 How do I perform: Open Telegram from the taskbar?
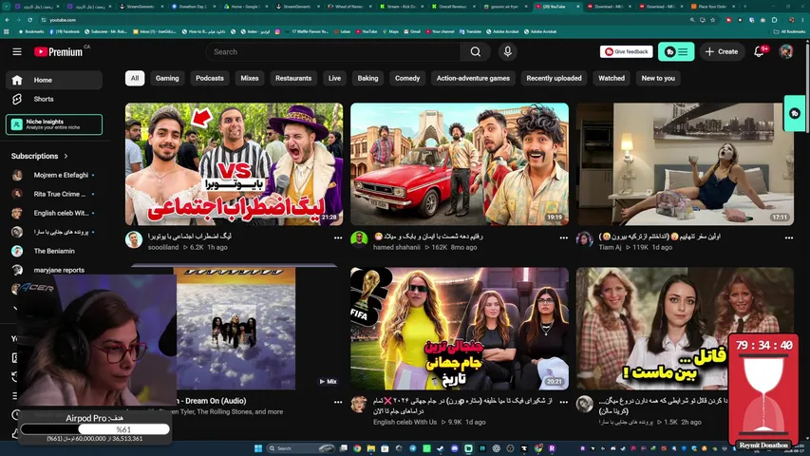[x=413, y=448]
